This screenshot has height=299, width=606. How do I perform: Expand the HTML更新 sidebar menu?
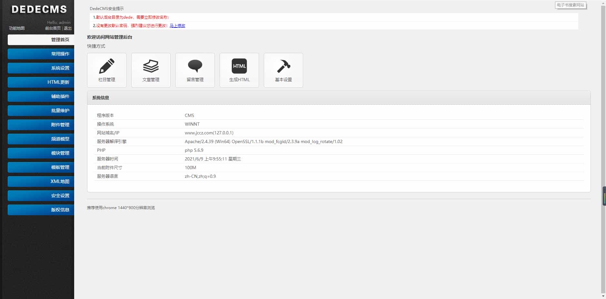point(41,82)
